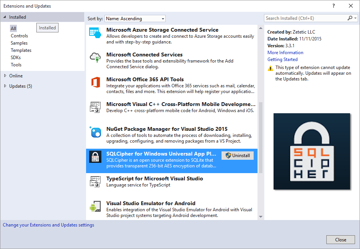Select Microsoft Office 365 API Tools title
The width and height of the screenshot is (360, 249).
click(x=145, y=79)
